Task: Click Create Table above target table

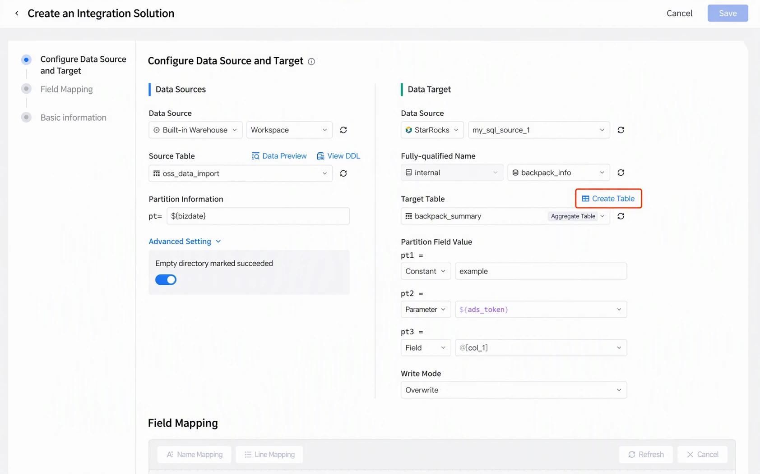Action: pos(608,199)
